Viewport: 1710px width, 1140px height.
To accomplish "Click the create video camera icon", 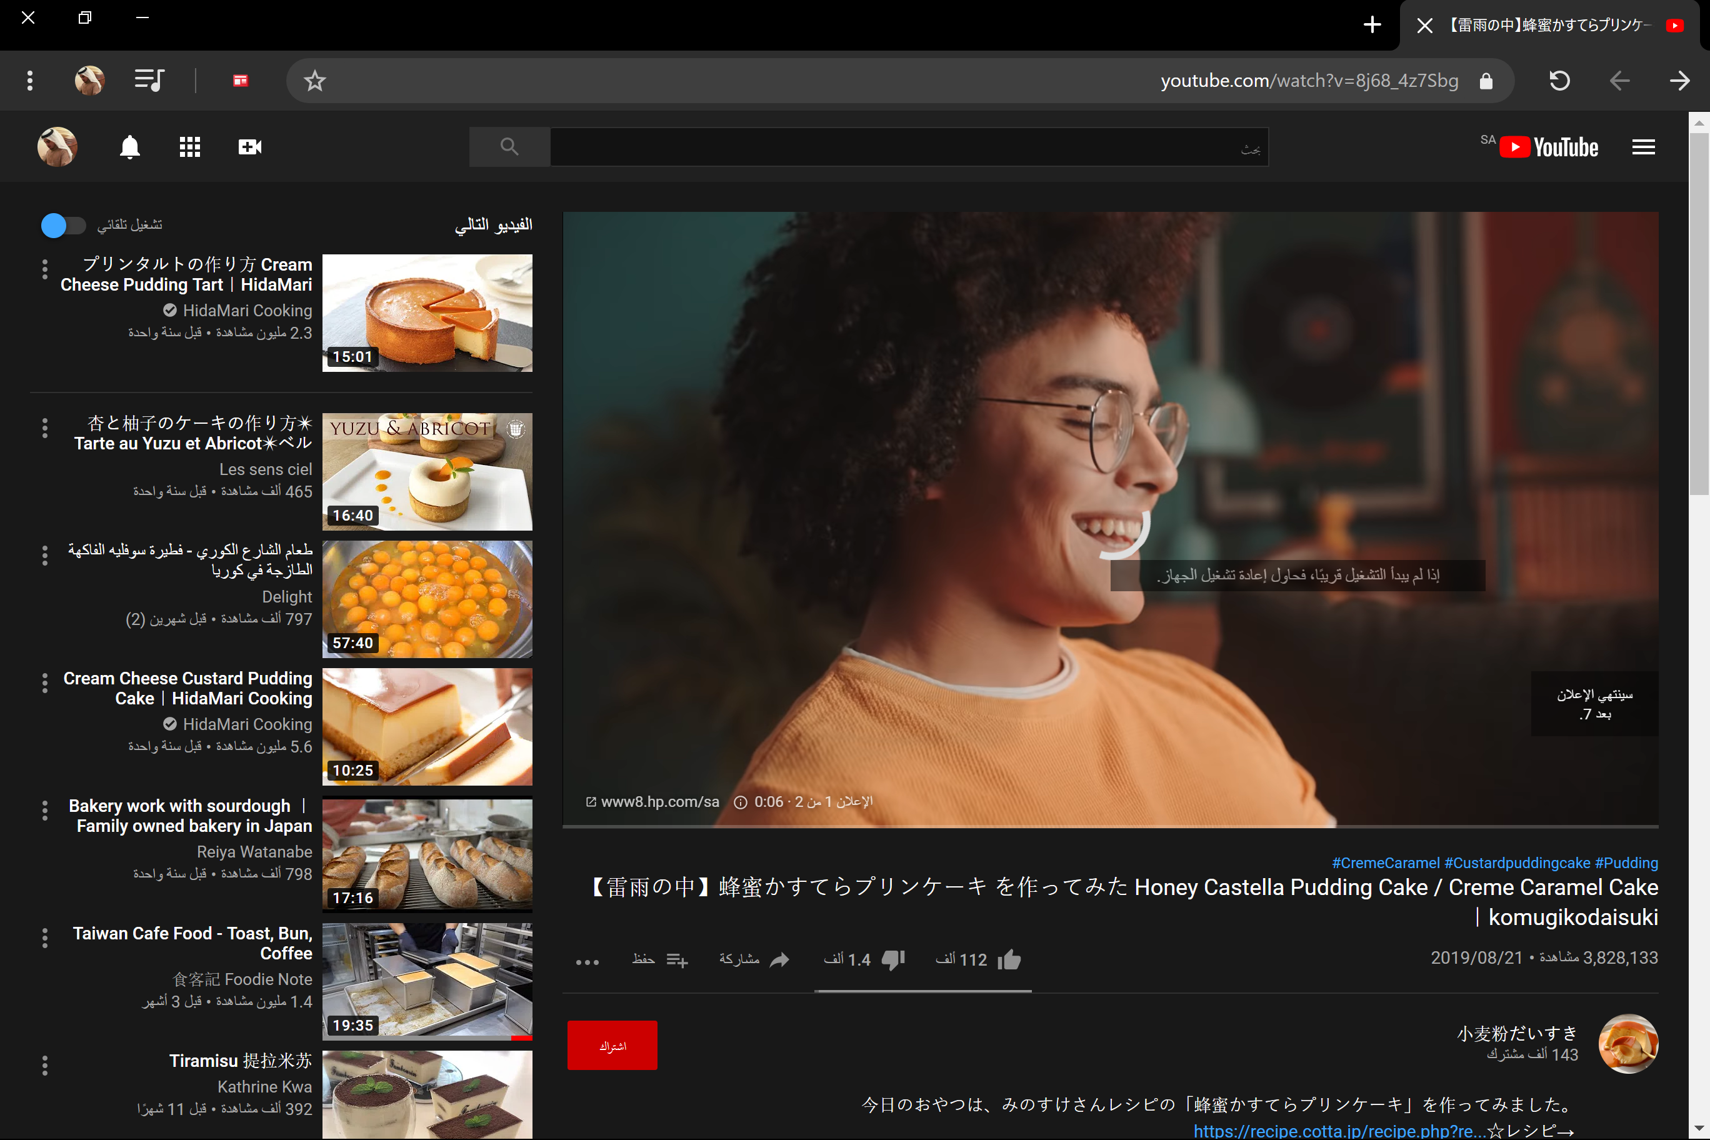I will [249, 147].
